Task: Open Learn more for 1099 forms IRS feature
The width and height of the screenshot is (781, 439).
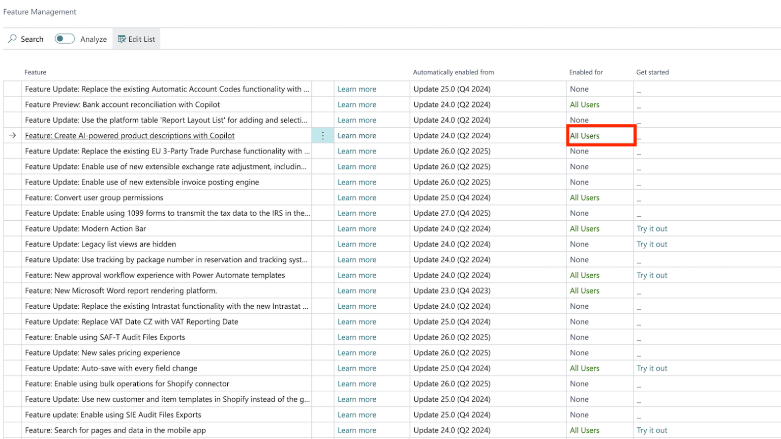Action: [x=357, y=213]
